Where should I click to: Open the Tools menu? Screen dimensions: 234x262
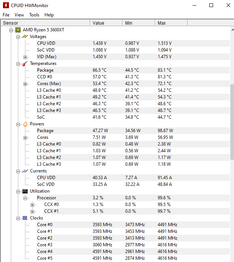pyautogui.click(x=34, y=15)
